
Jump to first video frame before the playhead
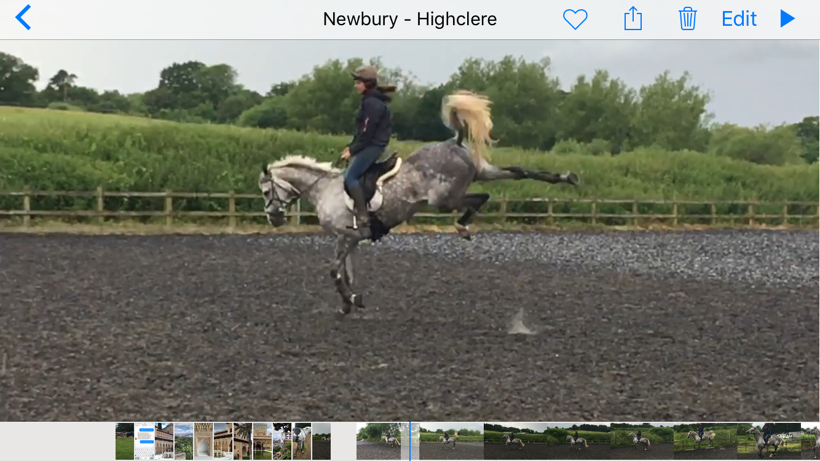(379, 441)
